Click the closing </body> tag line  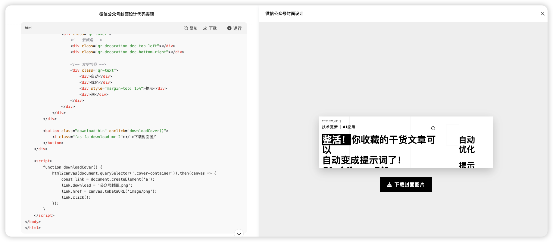[33, 222]
